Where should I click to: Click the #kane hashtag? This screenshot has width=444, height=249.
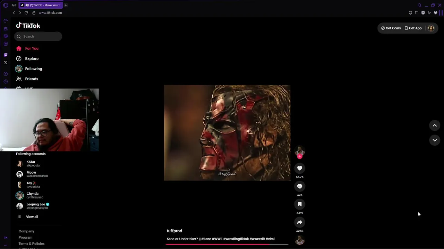[206, 239]
